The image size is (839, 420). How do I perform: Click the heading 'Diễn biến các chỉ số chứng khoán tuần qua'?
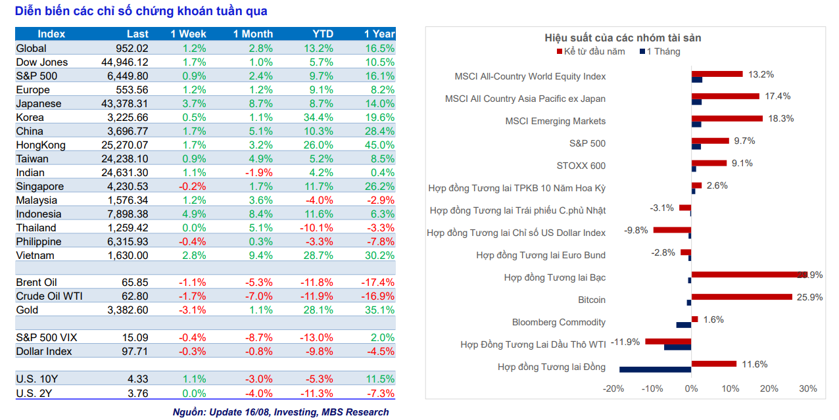pyautogui.click(x=141, y=11)
